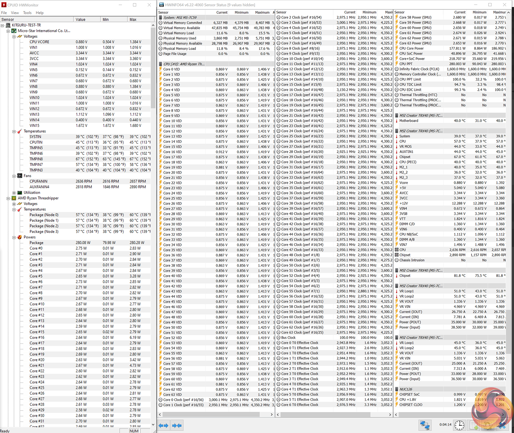Click the Fans icon in HWMonitor tree
The image size is (514, 433).
[x=20, y=176]
